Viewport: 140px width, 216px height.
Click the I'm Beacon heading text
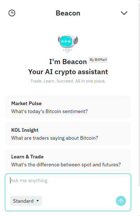(68, 62)
